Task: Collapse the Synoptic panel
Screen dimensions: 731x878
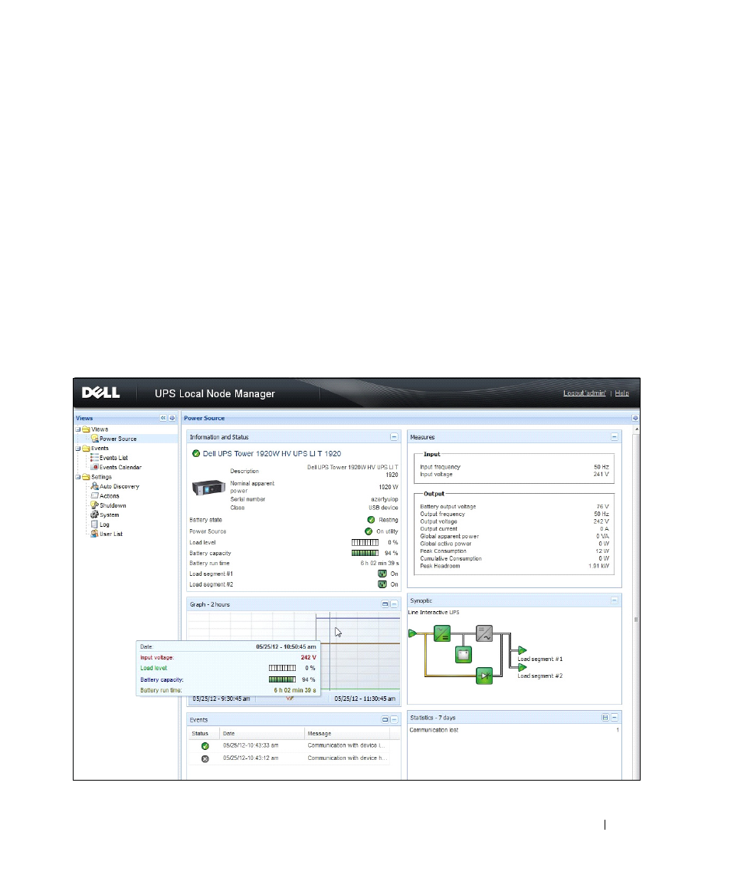Action: click(615, 600)
